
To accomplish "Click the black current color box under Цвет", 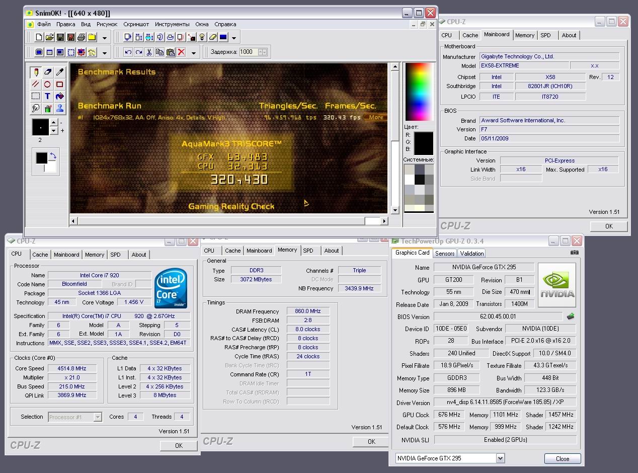I will [423, 143].
